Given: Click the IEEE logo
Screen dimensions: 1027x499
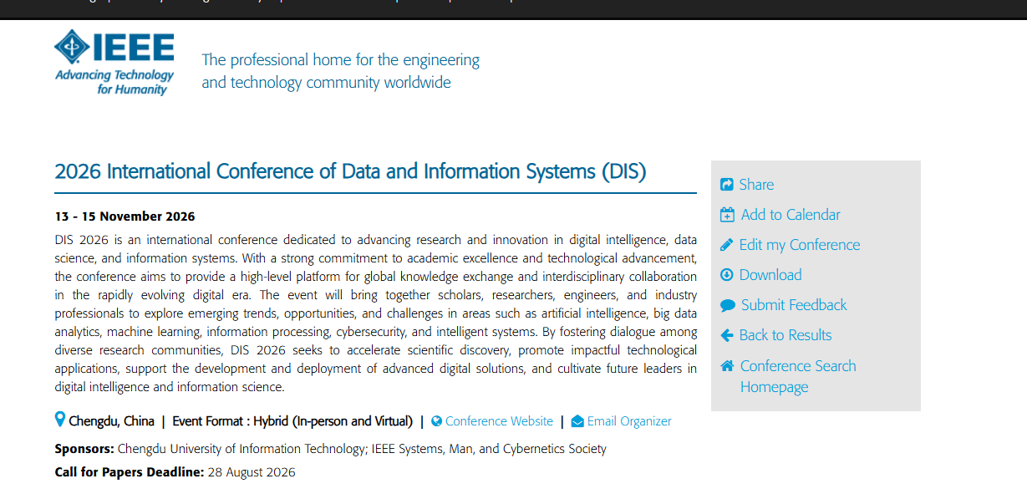Looking at the screenshot, I should pyautogui.click(x=114, y=63).
